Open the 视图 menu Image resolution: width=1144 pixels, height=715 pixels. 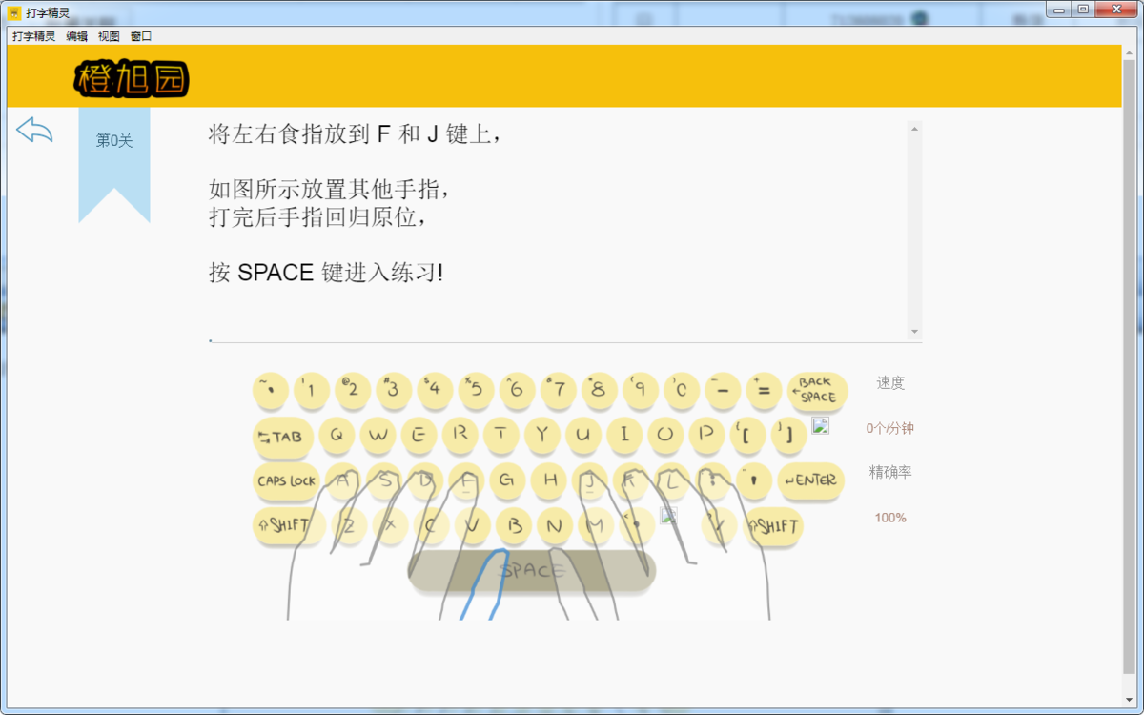[x=108, y=35]
